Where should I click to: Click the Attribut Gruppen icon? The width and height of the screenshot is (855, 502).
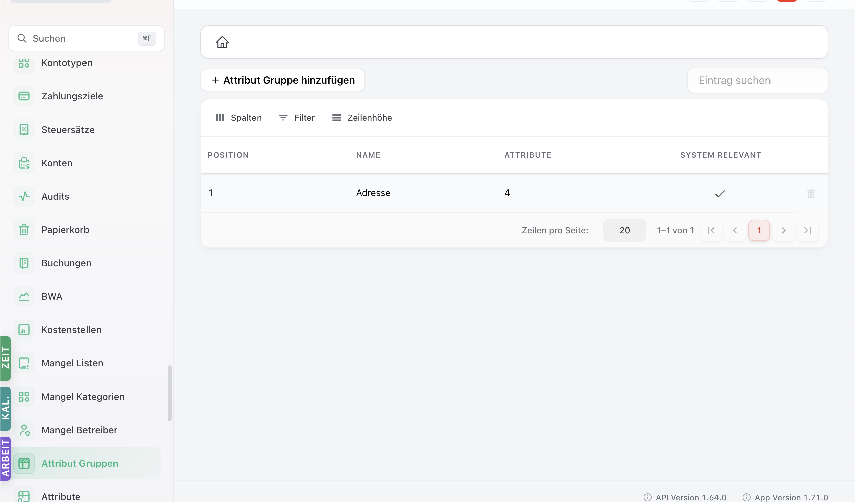[24, 463]
